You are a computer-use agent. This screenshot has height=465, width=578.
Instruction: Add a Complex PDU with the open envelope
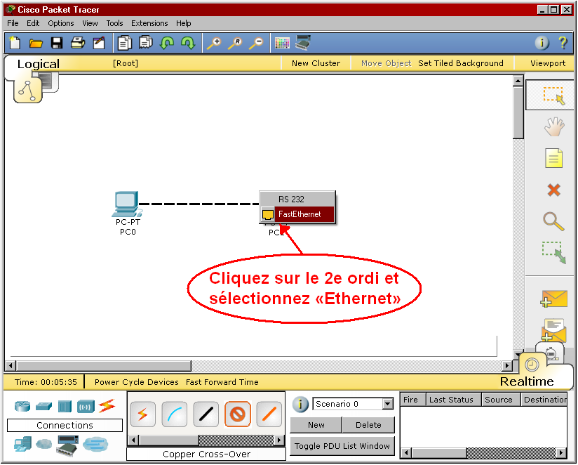[x=554, y=329]
